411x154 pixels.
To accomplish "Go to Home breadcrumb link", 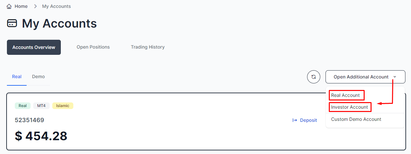I will point(21,6).
